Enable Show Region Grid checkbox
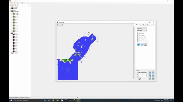Image resolution: width=183 pixels, height=102 pixels. point(138,39)
